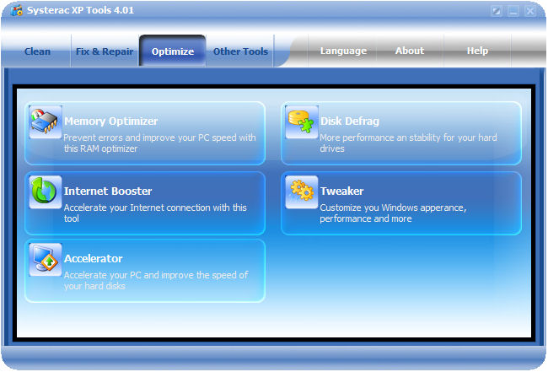Launch Disk Defrag via its title
This screenshot has width=548, height=372.
click(x=350, y=121)
